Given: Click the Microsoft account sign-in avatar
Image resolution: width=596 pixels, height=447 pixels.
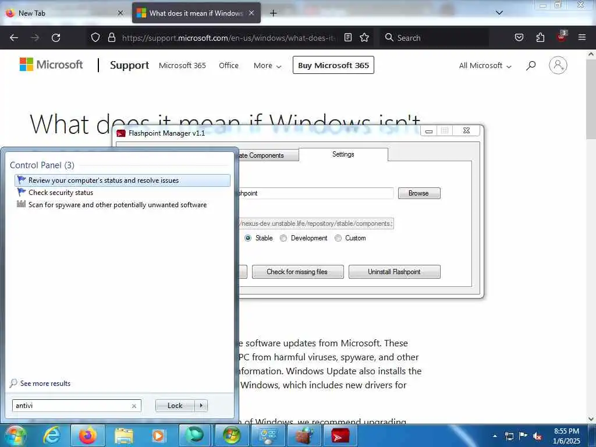Looking at the screenshot, I should (558, 65).
